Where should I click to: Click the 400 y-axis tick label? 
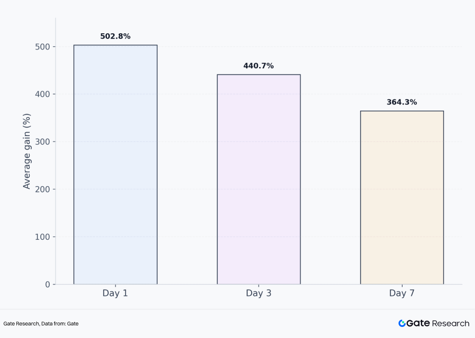43,94
